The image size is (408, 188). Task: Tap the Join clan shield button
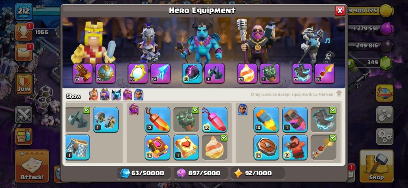click(24, 84)
